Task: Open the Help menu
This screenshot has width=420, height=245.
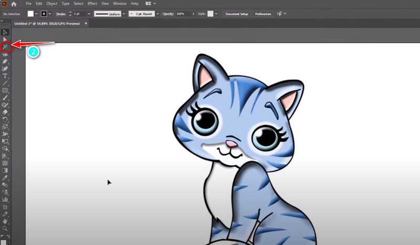Action: (x=134, y=4)
